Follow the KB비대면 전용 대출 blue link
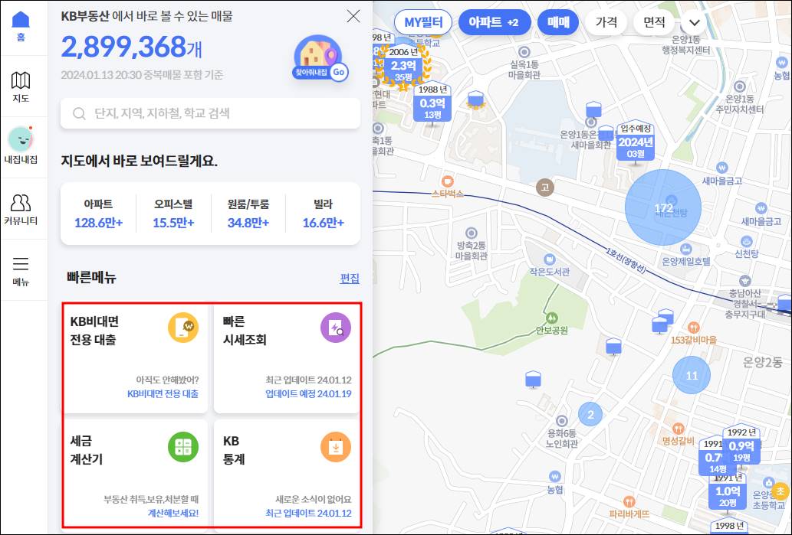 (x=163, y=394)
